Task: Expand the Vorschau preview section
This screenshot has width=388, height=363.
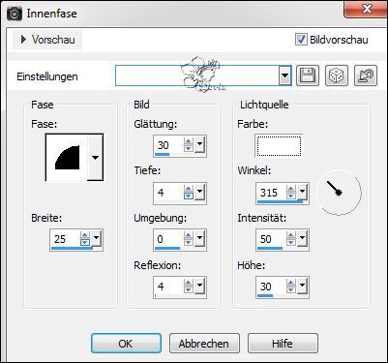Action: [47, 40]
